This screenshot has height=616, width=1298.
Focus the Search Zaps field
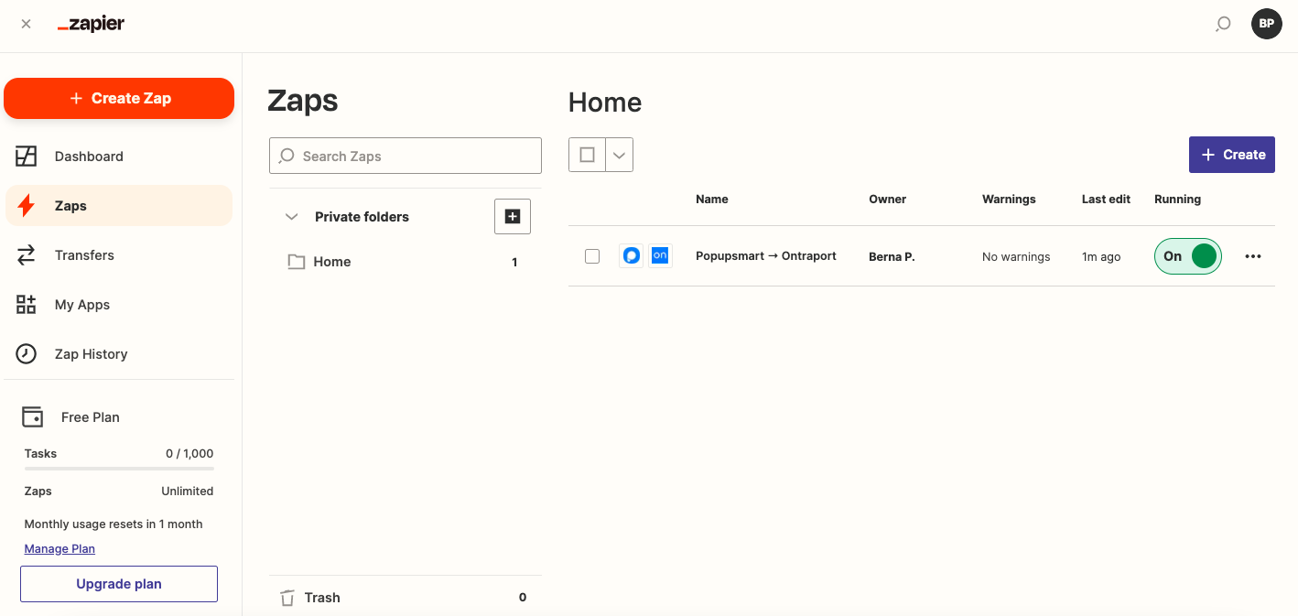(406, 156)
